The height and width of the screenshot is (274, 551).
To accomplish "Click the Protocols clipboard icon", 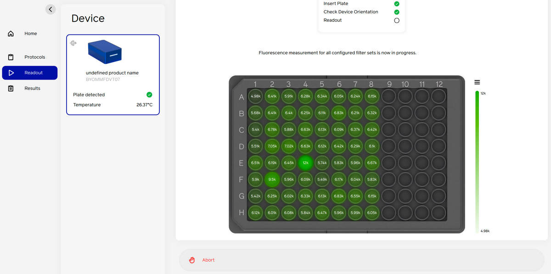I will click(x=11, y=57).
